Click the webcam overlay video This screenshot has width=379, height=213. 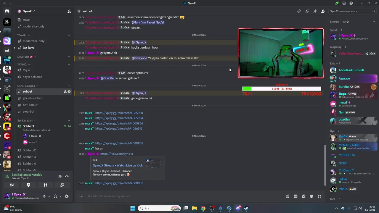(x=281, y=53)
